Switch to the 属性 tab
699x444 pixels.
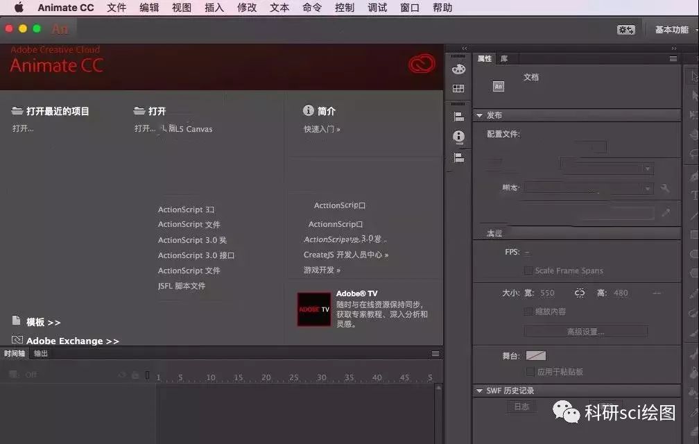pyautogui.click(x=485, y=58)
